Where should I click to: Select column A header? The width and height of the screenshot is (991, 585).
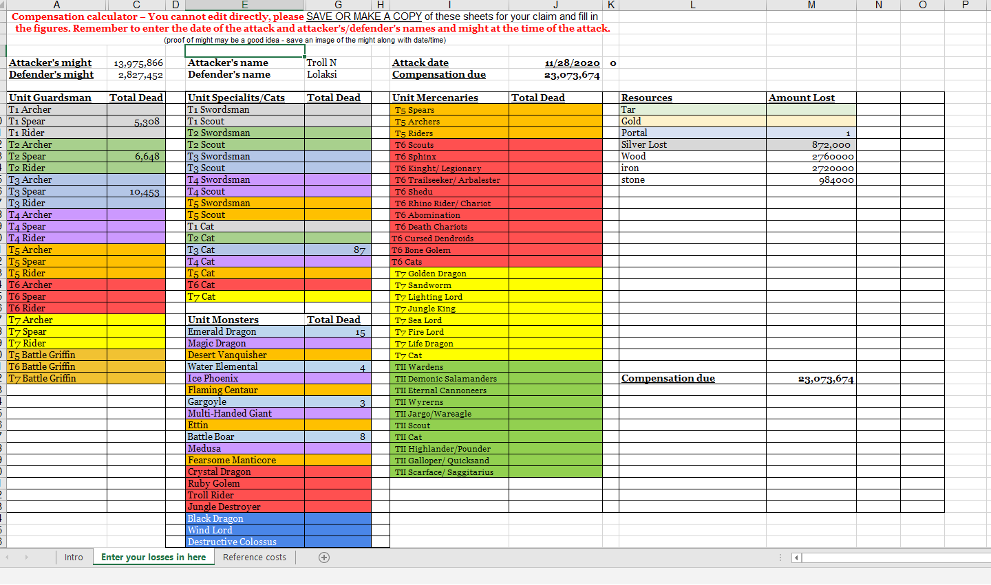point(56,5)
